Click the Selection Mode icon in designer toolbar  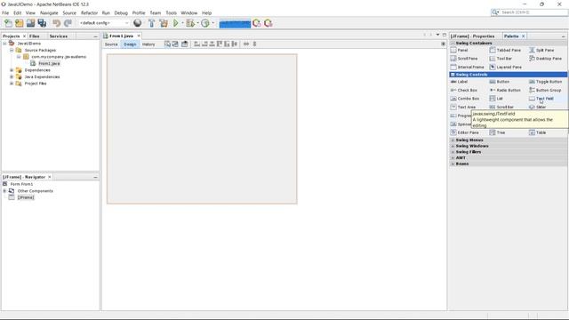(x=167, y=44)
